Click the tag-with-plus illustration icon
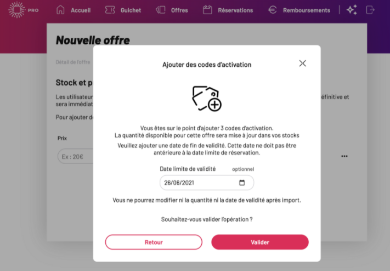 (207, 99)
